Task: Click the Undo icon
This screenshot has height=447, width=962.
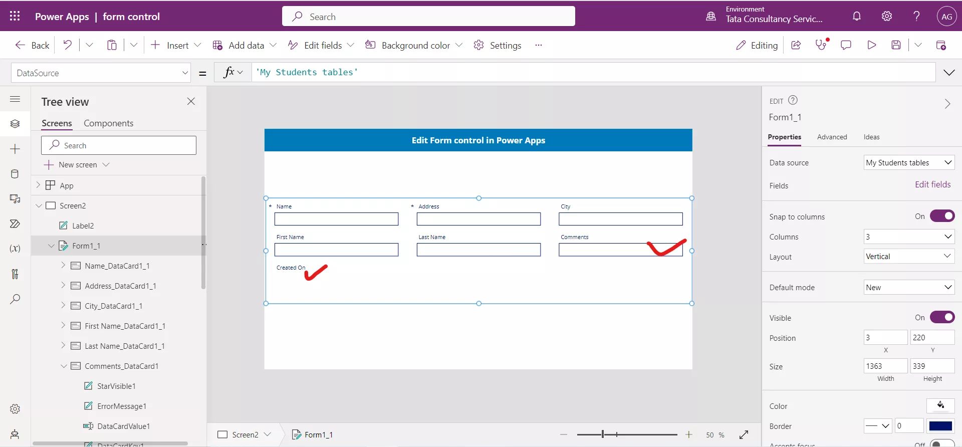Action: (68, 45)
